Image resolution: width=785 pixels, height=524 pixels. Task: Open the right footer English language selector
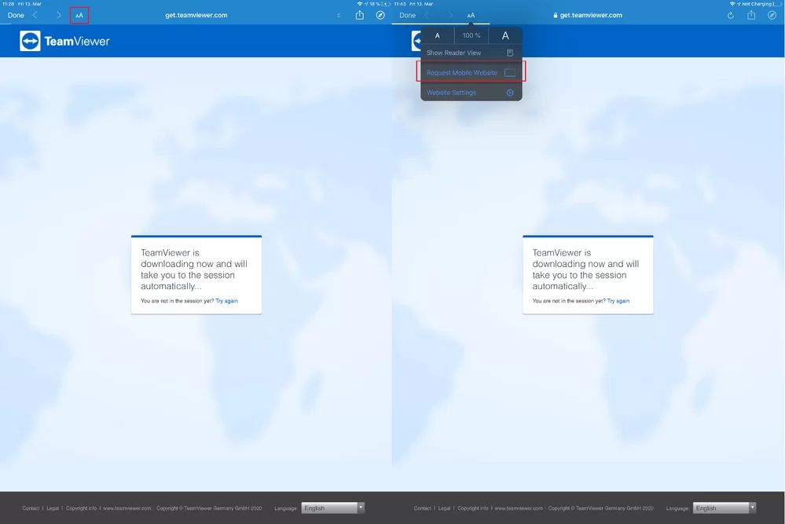[x=723, y=508]
